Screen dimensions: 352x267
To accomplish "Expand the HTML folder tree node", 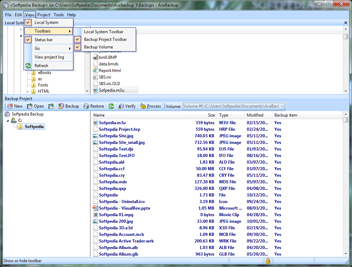I will tap(27, 92).
